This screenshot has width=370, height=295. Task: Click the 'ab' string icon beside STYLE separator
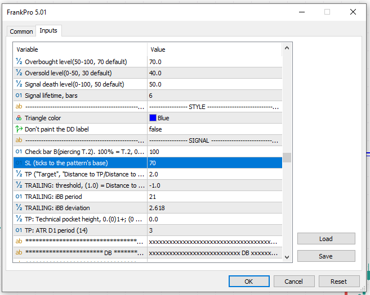pos(19,107)
